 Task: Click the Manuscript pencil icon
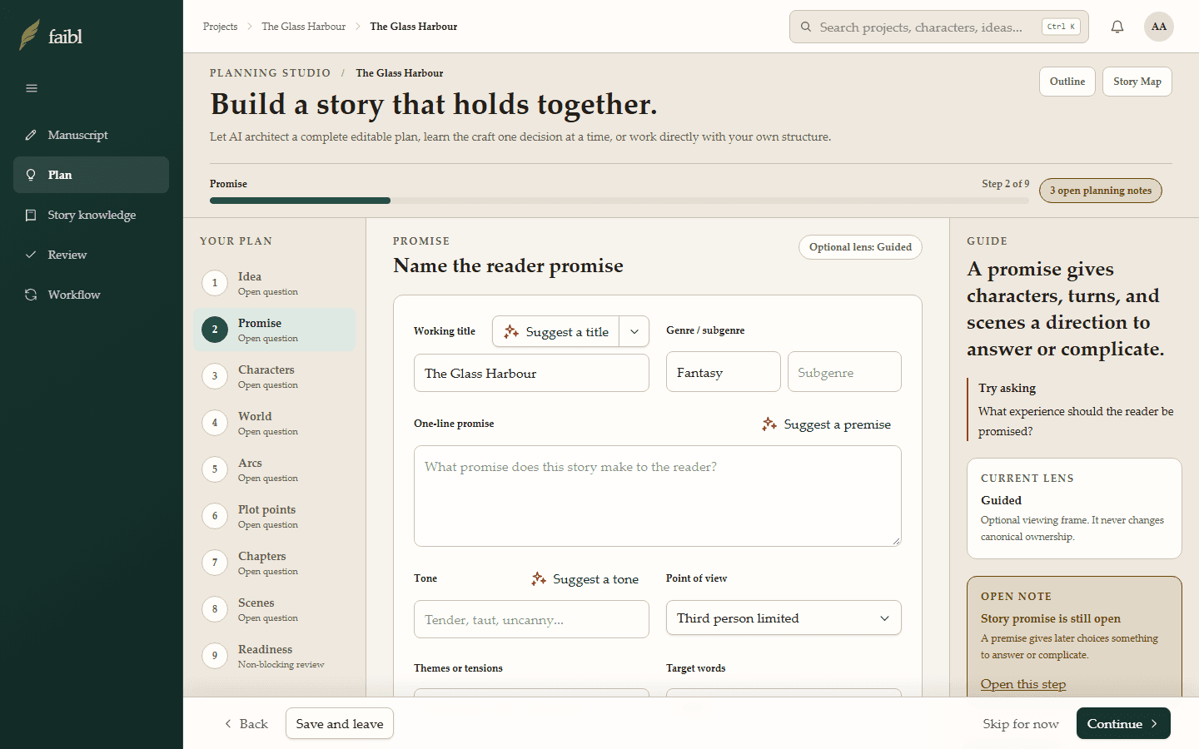(x=31, y=135)
